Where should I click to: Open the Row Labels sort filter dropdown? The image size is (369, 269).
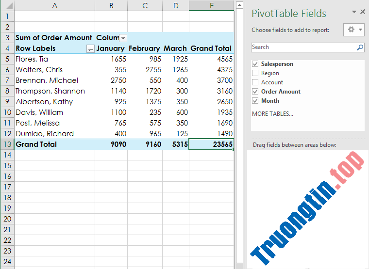tap(90, 48)
